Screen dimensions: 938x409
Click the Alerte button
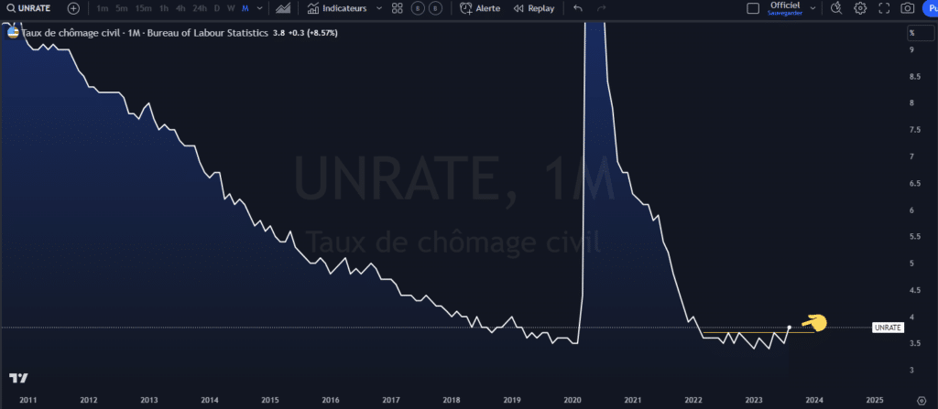pos(480,8)
